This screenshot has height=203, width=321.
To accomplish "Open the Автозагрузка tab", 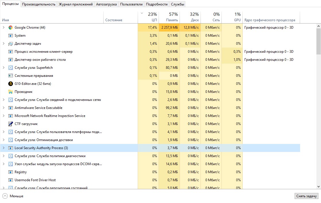I will click(106, 4).
